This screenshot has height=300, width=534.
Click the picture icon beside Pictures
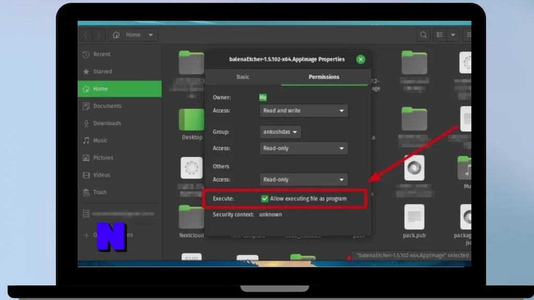coord(86,158)
